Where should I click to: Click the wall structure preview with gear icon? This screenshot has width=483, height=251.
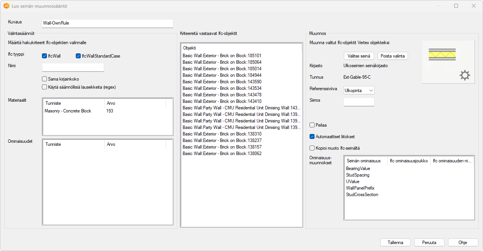point(449,62)
